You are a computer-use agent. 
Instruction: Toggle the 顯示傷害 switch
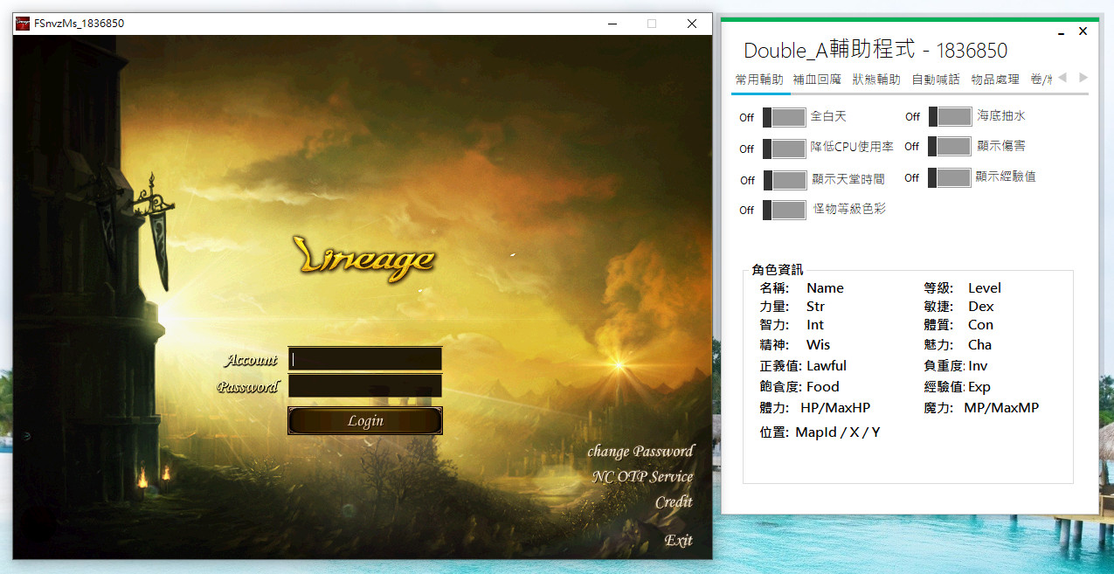pos(950,146)
